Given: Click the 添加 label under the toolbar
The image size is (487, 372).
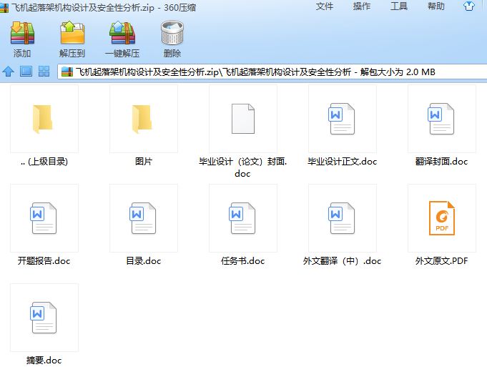Looking at the screenshot, I should point(22,54).
